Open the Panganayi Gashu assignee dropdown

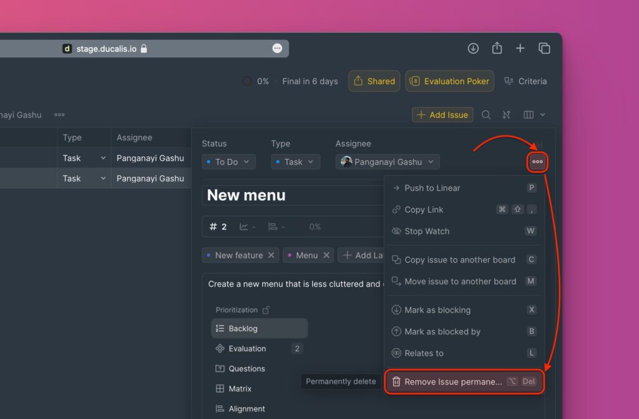(388, 162)
